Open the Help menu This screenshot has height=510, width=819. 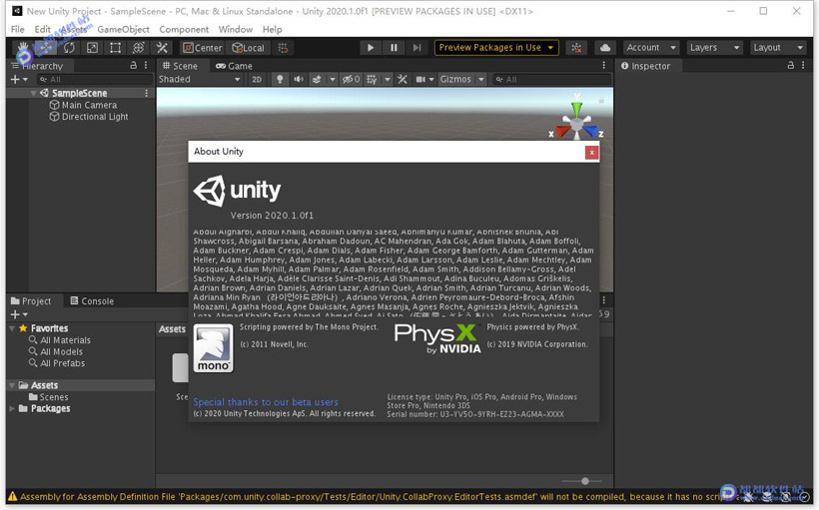pos(272,29)
